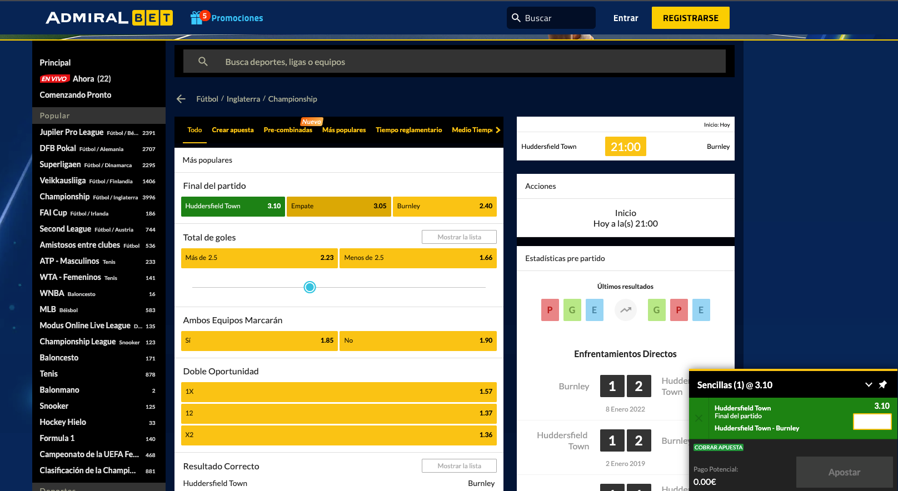This screenshot has height=491, width=898.
Task: Click Busca deportes, ligas o equipos field
Action: 455,62
